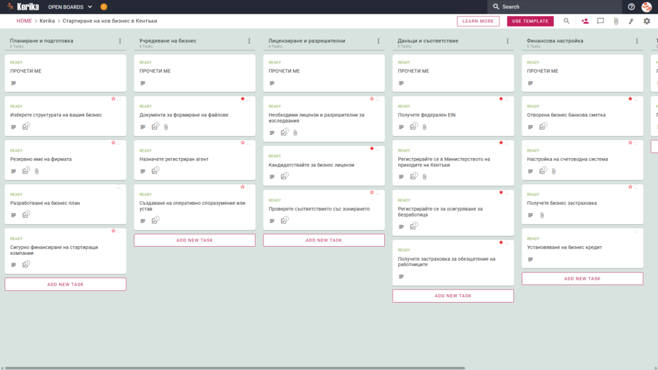Screen dimensions: 658x370
Task: Open attachment icon on Документи за формиране на файлове
Action: pyautogui.click(x=166, y=127)
